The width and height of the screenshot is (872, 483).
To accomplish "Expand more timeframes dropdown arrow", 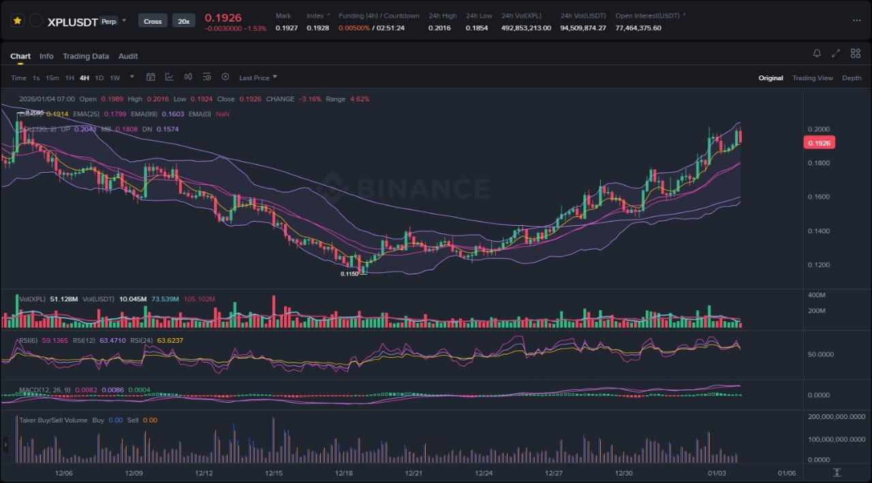I will pos(132,77).
